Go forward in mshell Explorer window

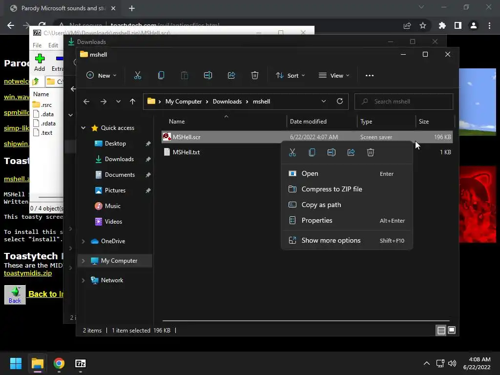(104, 102)
